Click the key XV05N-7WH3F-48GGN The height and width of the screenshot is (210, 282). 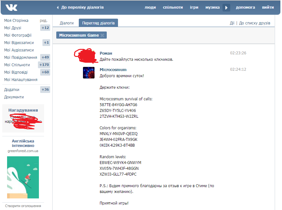pos(119,168)
